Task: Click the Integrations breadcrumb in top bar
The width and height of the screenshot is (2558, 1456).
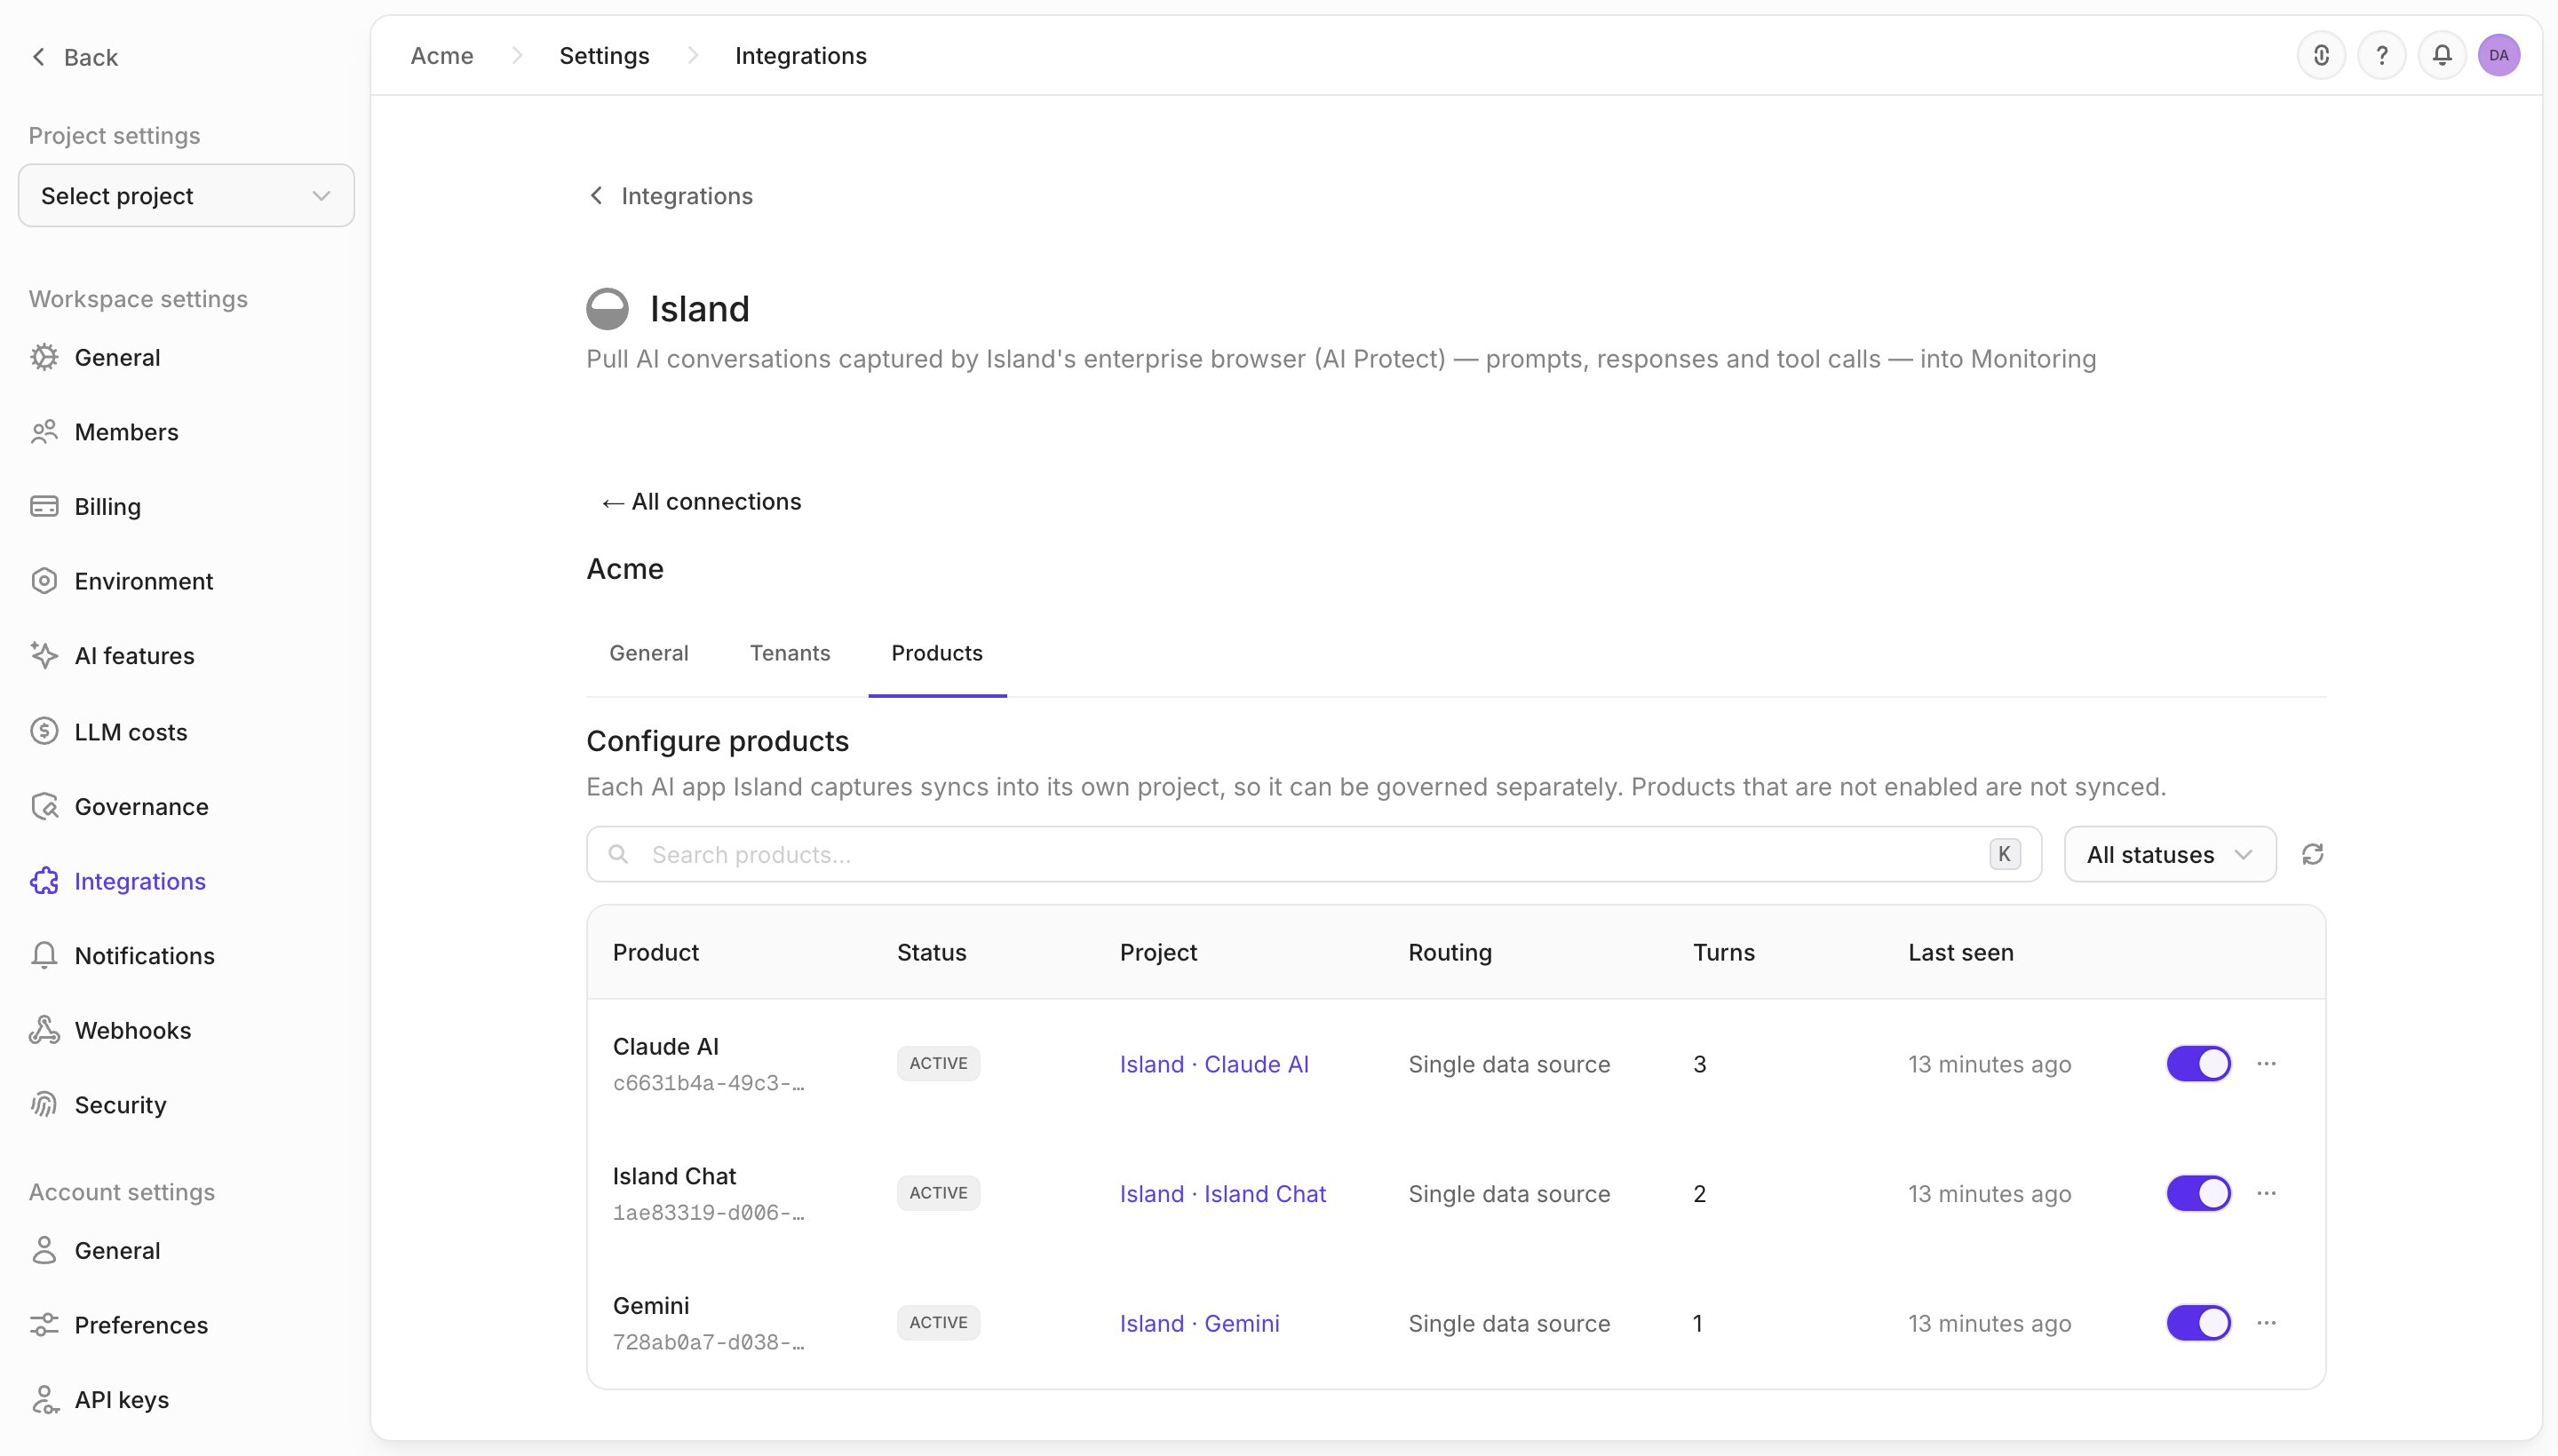Action: 800,55
